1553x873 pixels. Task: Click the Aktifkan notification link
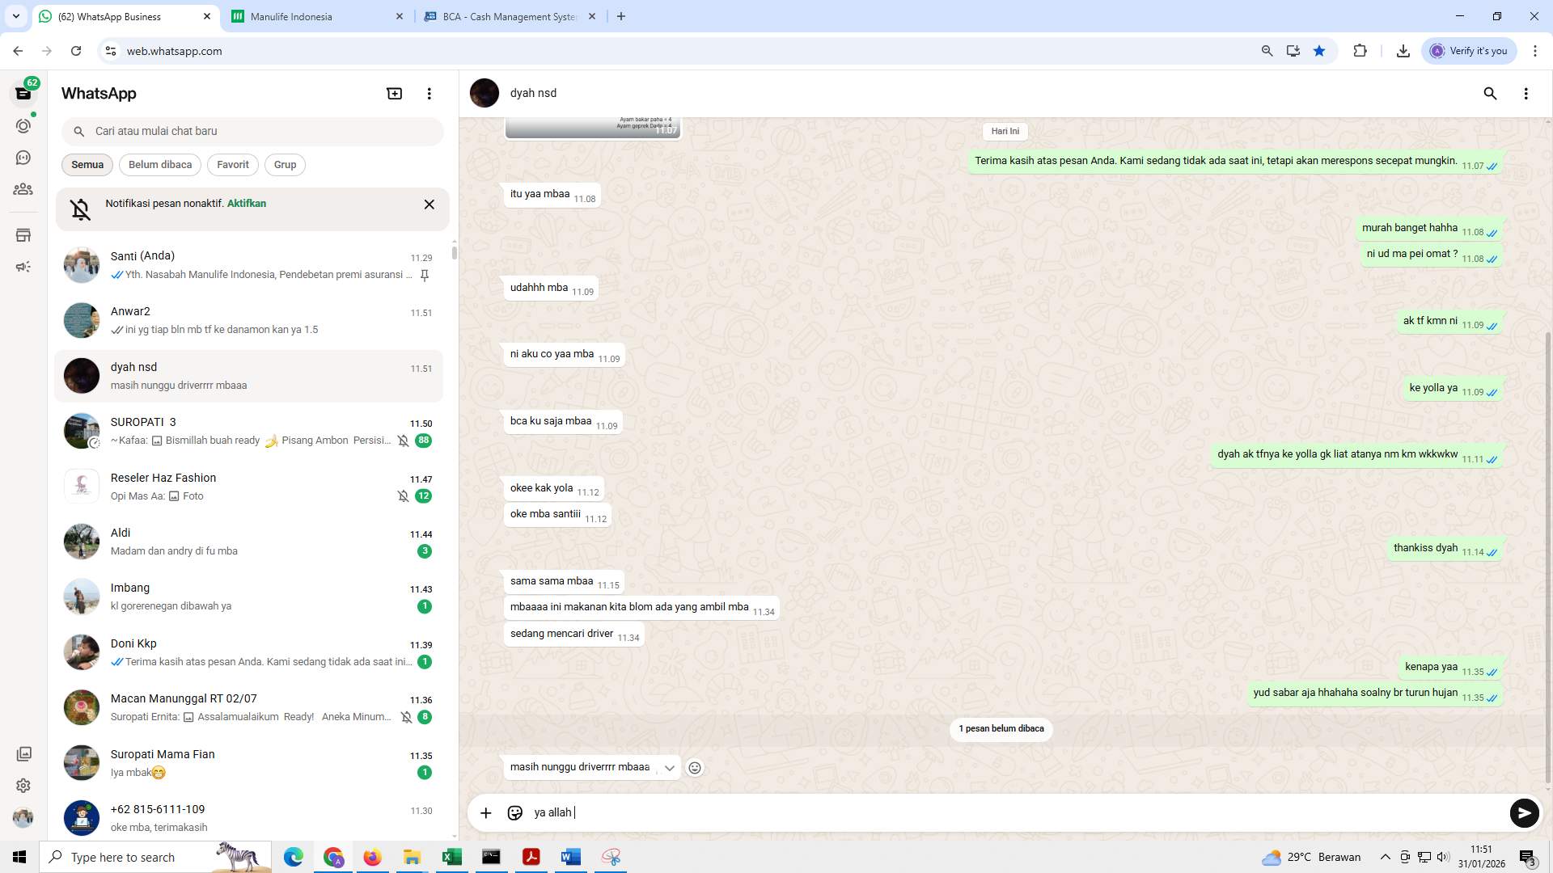[246, 204]
